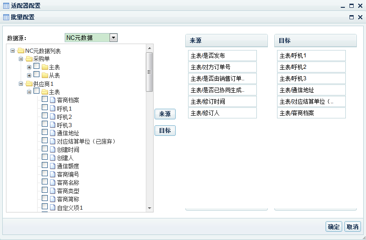The width and height of the screenshot is (366, 240).
Task: Click the file icon beside 客商类型
Action: pyautogui.click(x=53, y=191)
